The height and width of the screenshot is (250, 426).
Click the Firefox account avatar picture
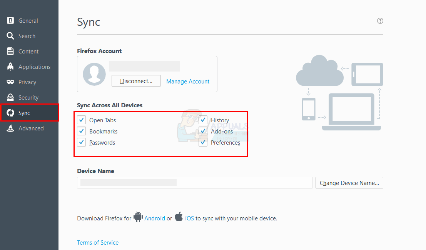pos(94,74)
